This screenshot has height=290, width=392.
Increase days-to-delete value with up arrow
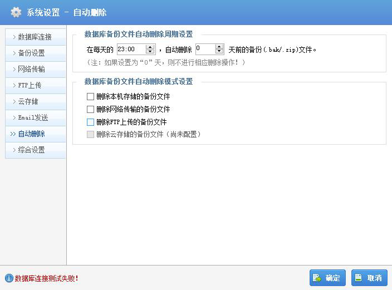[219, 47]
